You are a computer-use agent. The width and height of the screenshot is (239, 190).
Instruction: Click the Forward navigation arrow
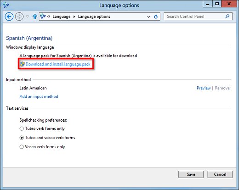tap(19, 17)
